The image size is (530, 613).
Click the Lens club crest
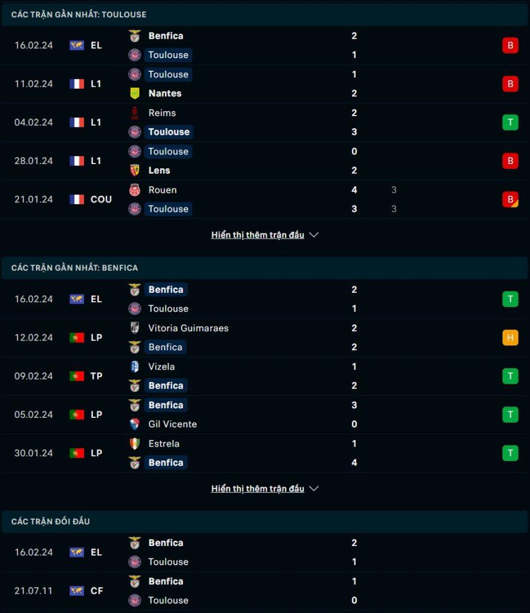coord(135,171)
